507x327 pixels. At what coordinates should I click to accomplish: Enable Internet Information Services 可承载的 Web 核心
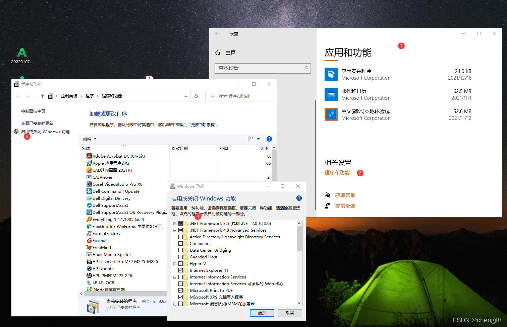tap(180, 283)
